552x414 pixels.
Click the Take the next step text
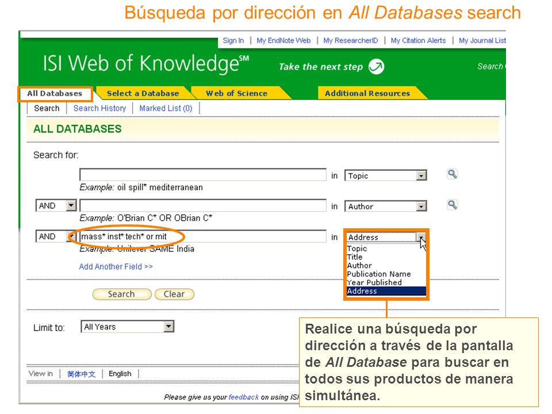click(321, 67)
